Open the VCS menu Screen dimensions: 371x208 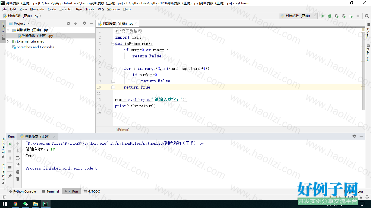point(101,9)
